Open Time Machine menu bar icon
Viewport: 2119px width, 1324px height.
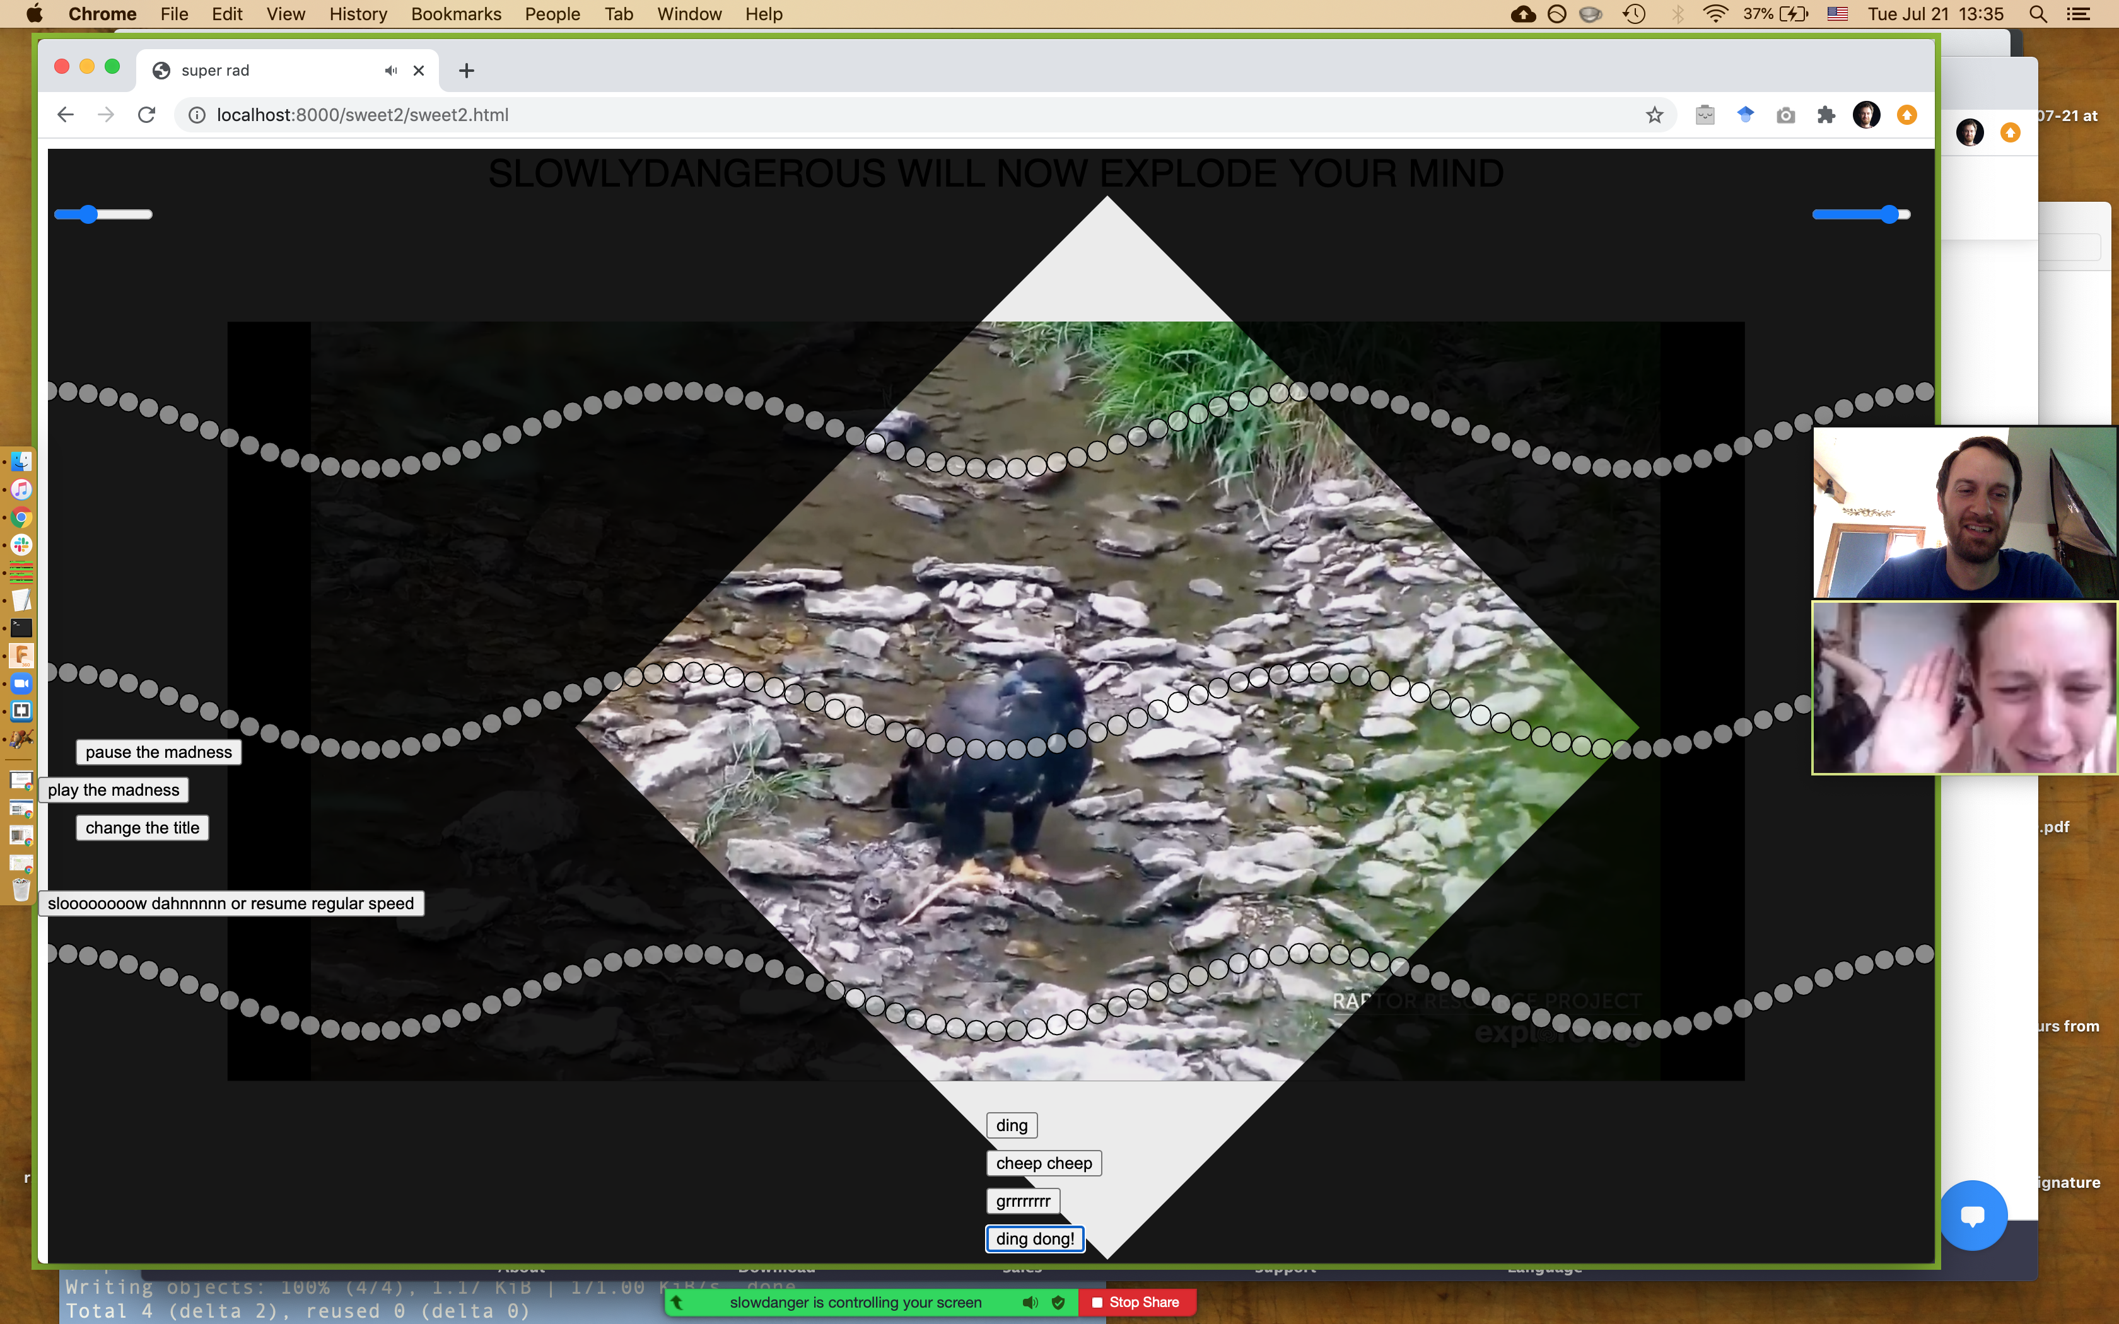point(1634,14)
